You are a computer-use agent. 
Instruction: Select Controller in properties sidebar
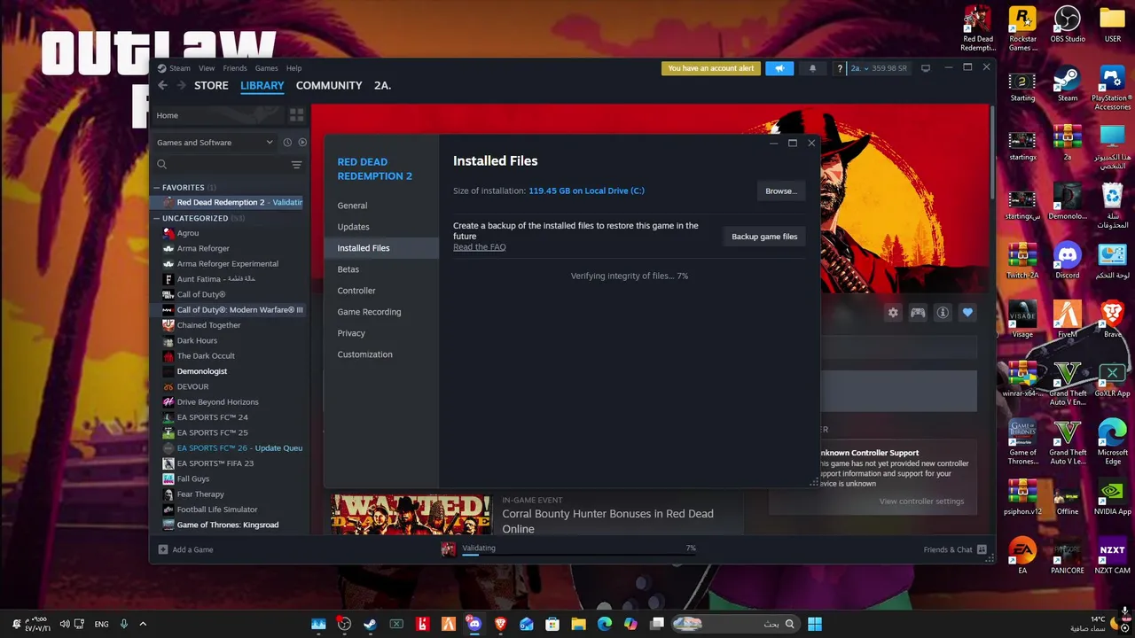pyautogui.click(x=381, y=291)
